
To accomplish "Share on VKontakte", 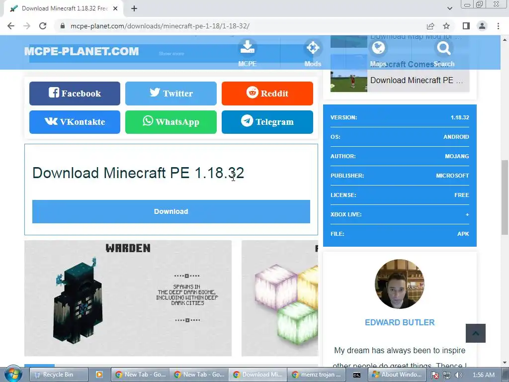I will coord(75,122).
